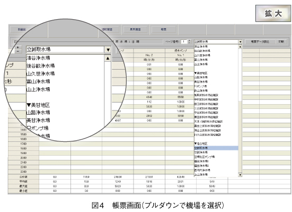Switch to the 帳票 screen button
This screenshot has height=212, width=292.
click(x=164, y=30)
